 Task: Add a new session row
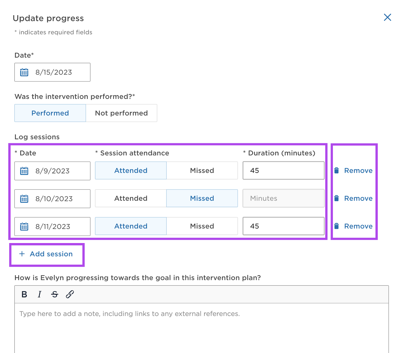point(47,254)
